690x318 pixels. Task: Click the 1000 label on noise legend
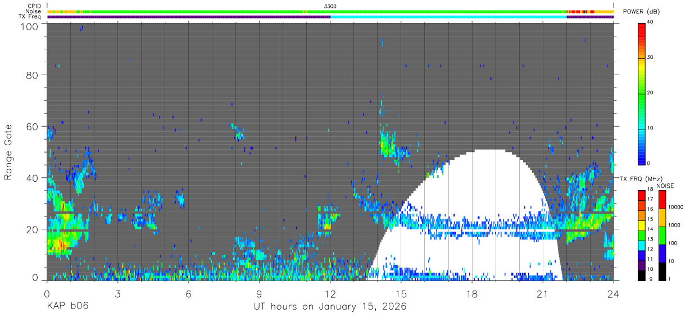pos(674,225)
